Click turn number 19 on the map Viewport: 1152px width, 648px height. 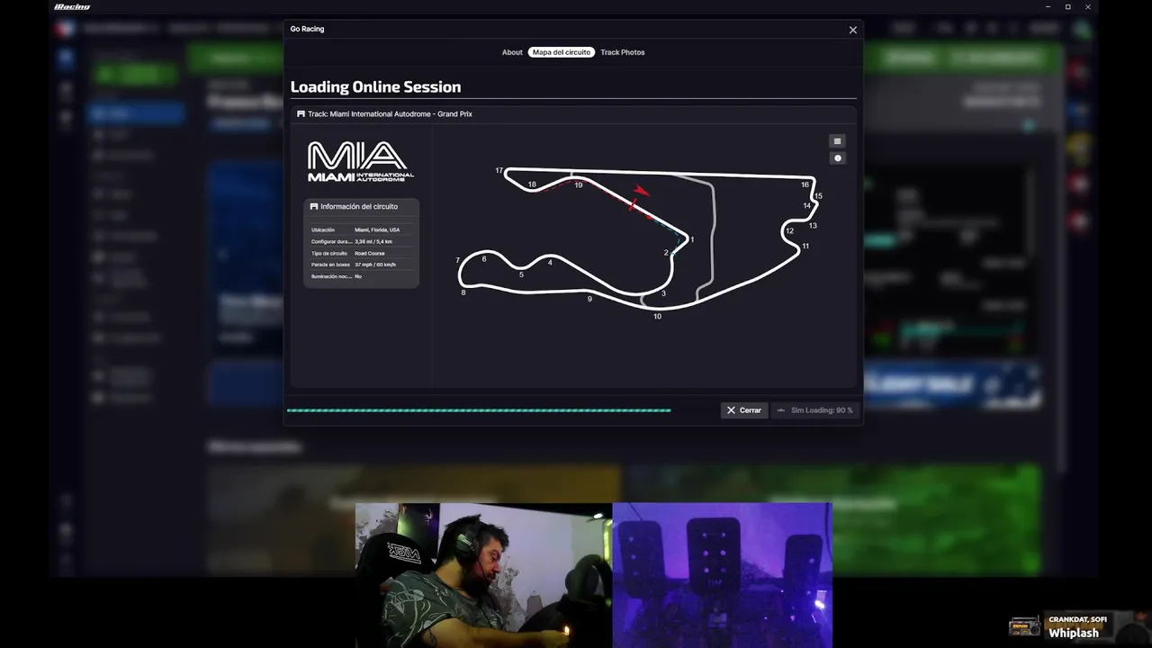click(578, 185)
